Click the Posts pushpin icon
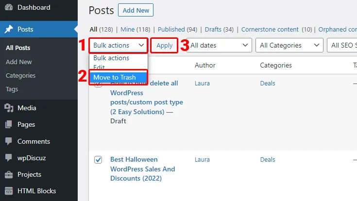Image resolution: width=357 pixels, height=201 pixels. tap(9, 29)
